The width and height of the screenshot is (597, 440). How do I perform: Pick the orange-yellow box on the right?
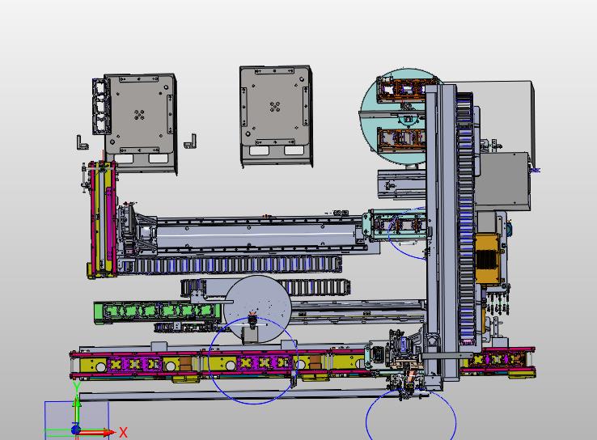[487, 258]
